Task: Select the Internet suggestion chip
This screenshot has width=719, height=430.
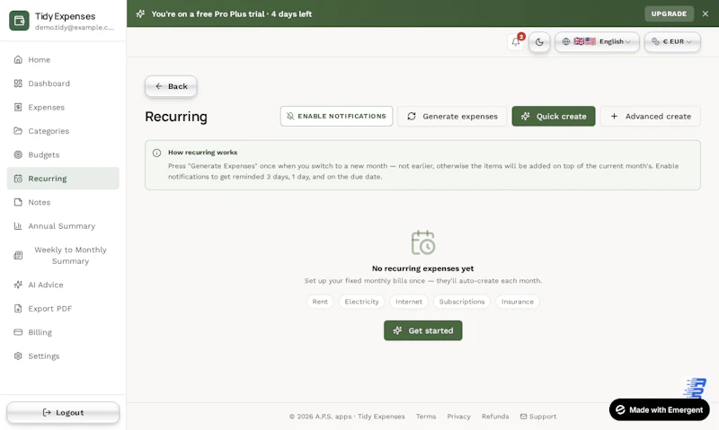Action: (409, 302)
